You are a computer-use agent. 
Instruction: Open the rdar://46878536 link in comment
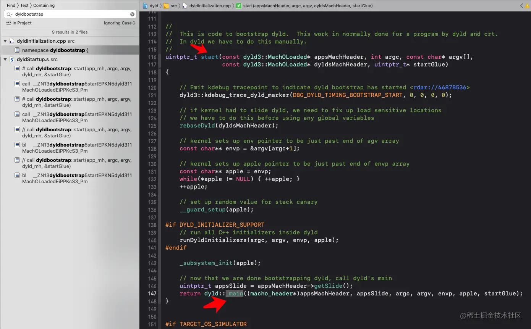(x=440, y=87)
